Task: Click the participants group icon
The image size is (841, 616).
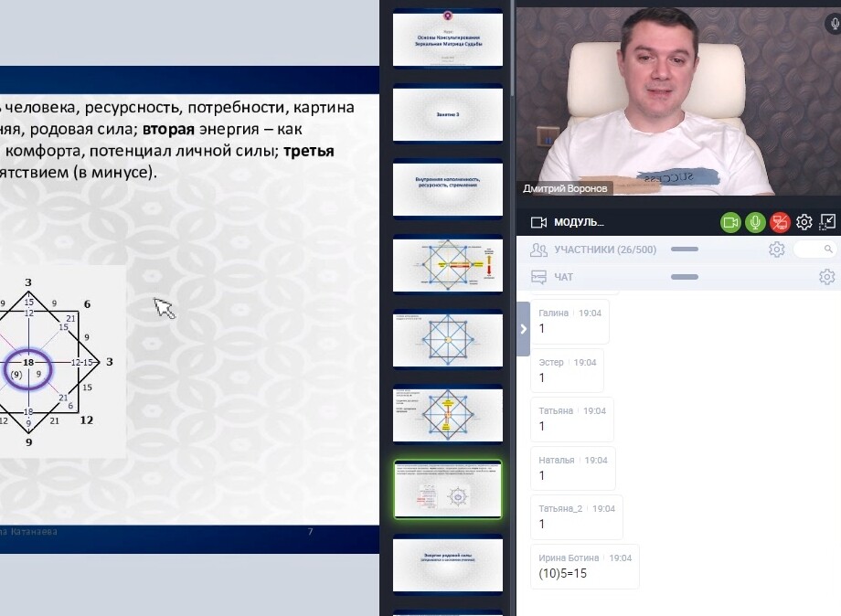Action: point(538,250)
